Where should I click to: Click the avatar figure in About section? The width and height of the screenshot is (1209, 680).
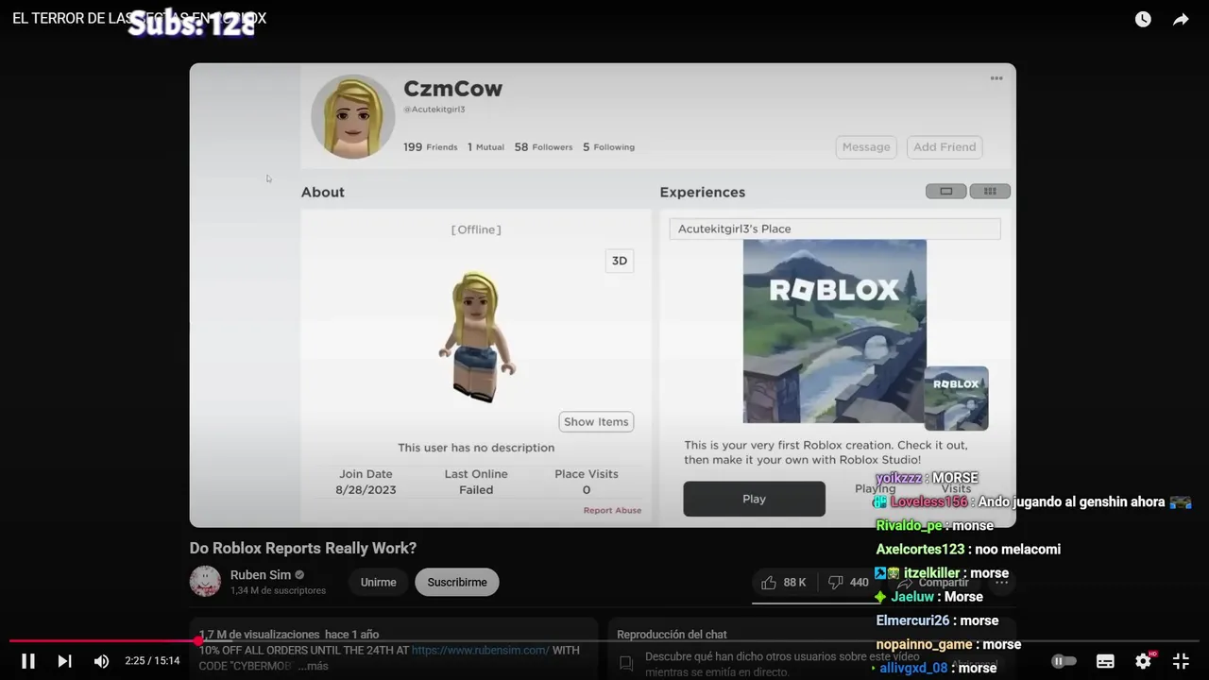click(x=477, y=337)
